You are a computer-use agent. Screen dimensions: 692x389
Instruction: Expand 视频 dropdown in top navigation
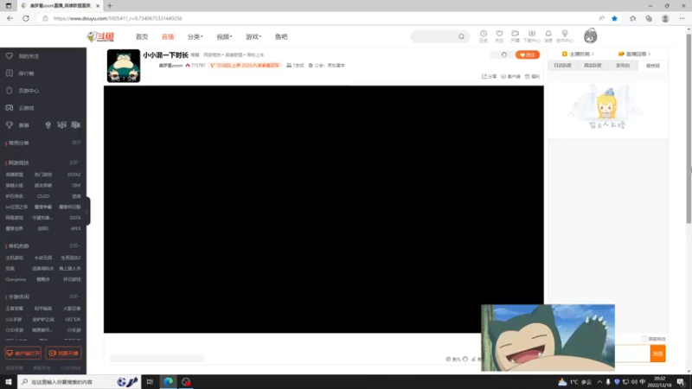[224, 36]
